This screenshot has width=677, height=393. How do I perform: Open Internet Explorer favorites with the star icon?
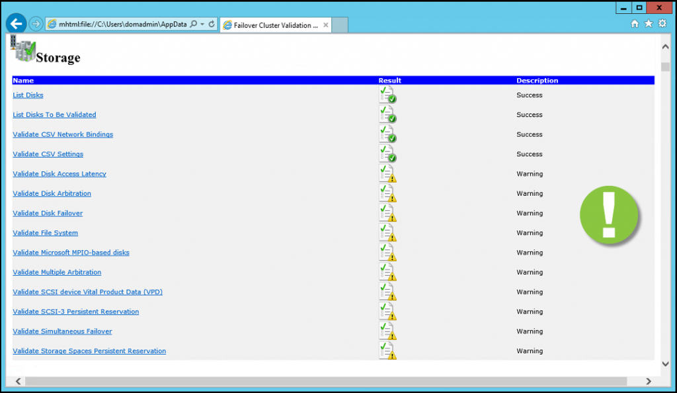pos(648,22)
